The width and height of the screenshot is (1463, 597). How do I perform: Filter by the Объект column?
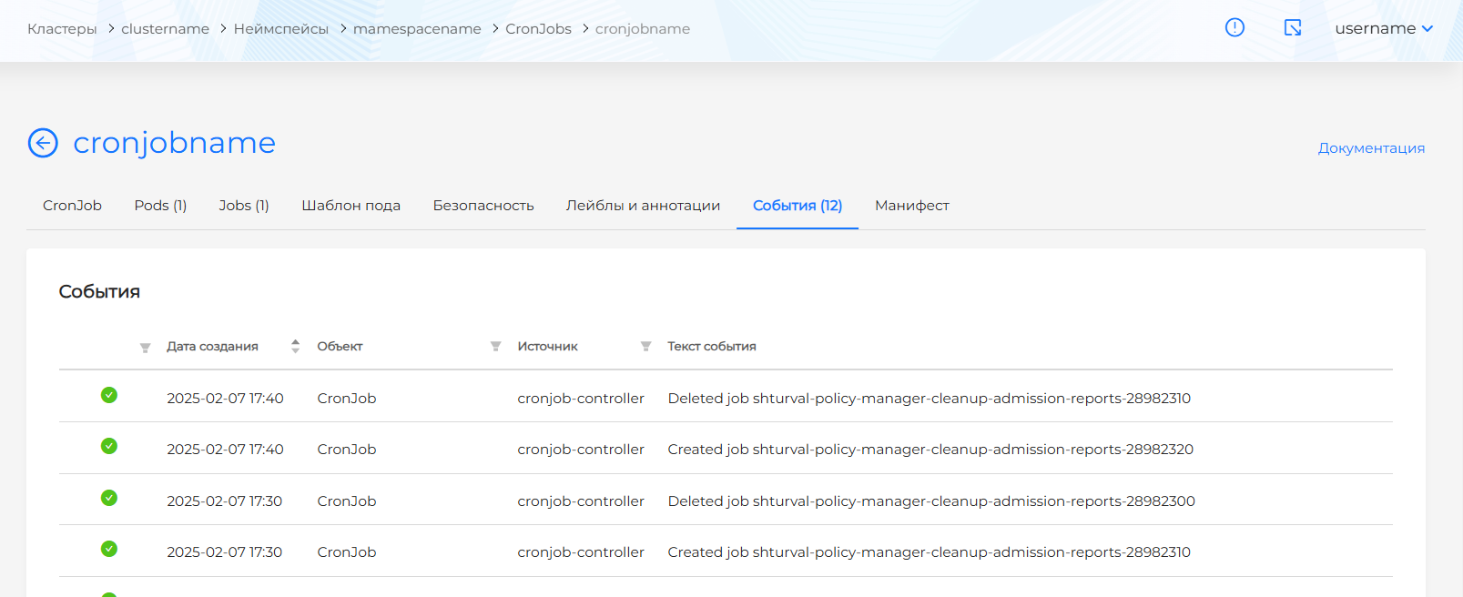click(495, 347)
